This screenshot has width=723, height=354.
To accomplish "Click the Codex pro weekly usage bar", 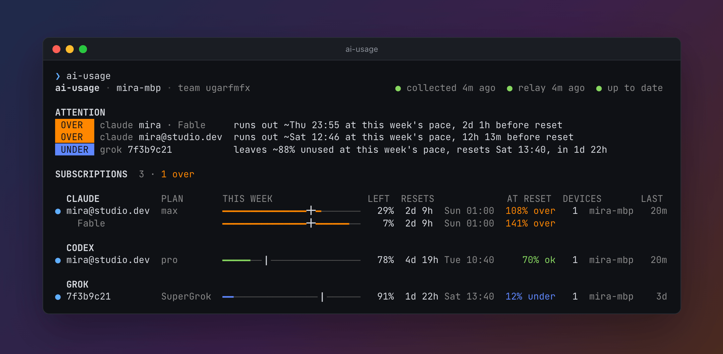I will click(x=291, y=260).
